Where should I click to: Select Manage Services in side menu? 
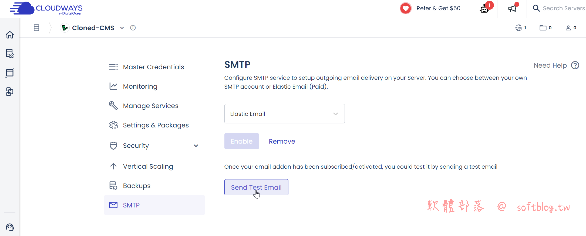150,106
